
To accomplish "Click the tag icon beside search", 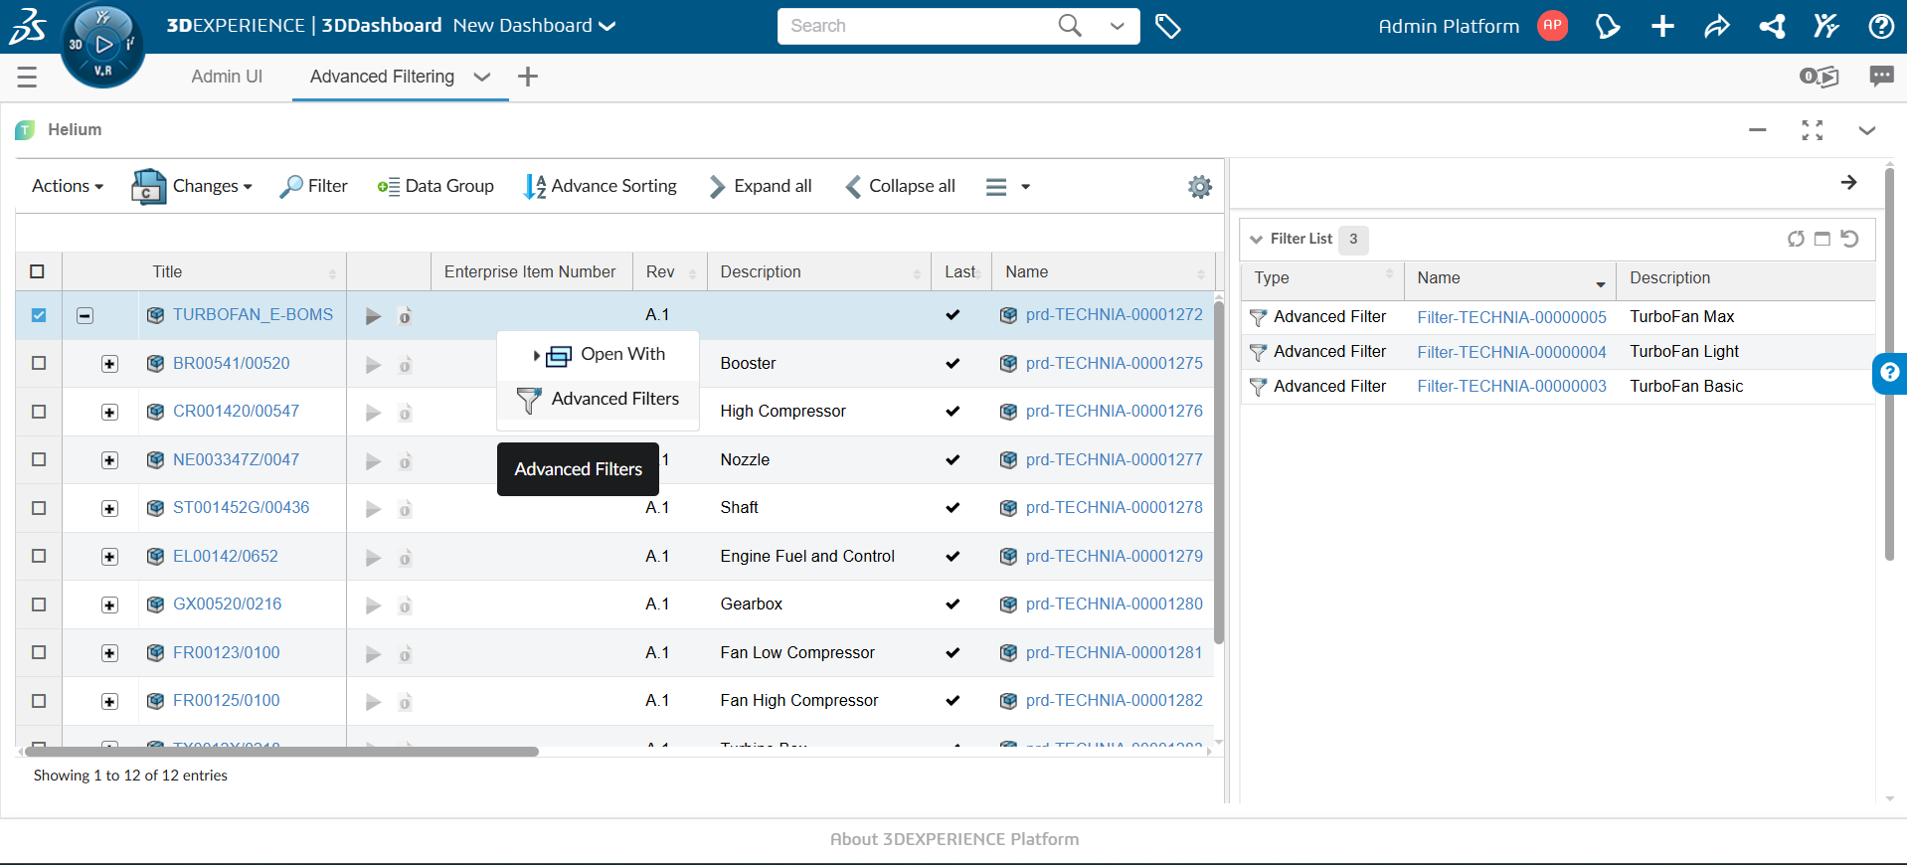I will coord(1167,26).
